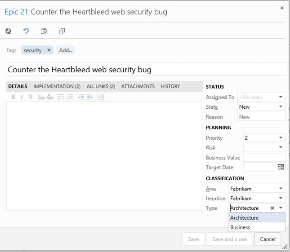Toggle underline text formatting
The width and height of the screenshot is (290, 252).
point(31,97)
